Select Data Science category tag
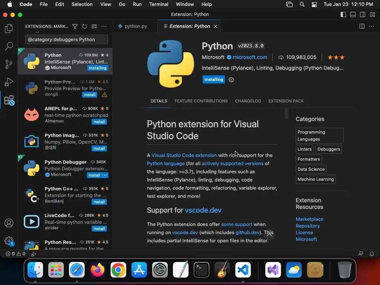 click(x=311, y=169)
